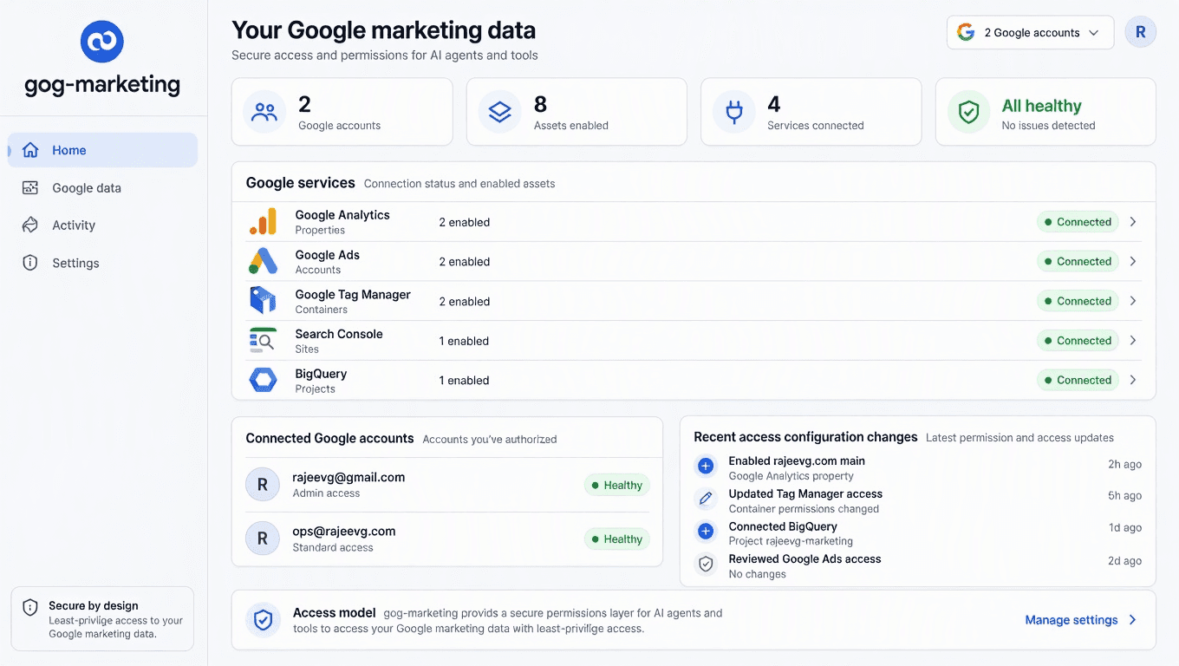Click the Google Tag Manager icon

pos(263,301)
